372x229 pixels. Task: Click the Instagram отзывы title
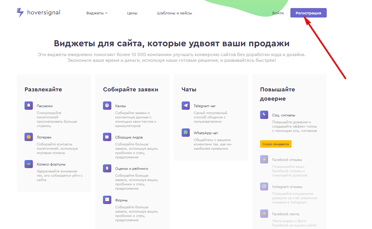point(287,187)
